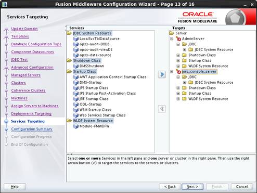Click the jms_console_server server icon
The image size is (257, 193).
[x=178, y=71]
